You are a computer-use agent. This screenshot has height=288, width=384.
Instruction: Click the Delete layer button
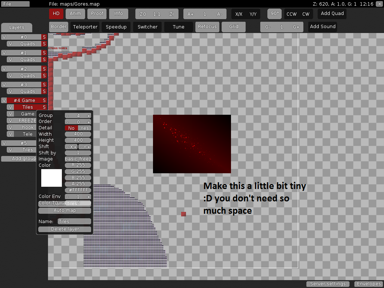tap(65, 229)
